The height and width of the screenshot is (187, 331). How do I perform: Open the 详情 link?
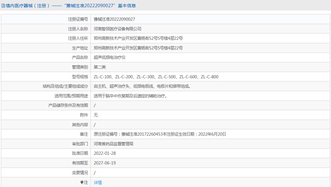click(x=98, y=182)
